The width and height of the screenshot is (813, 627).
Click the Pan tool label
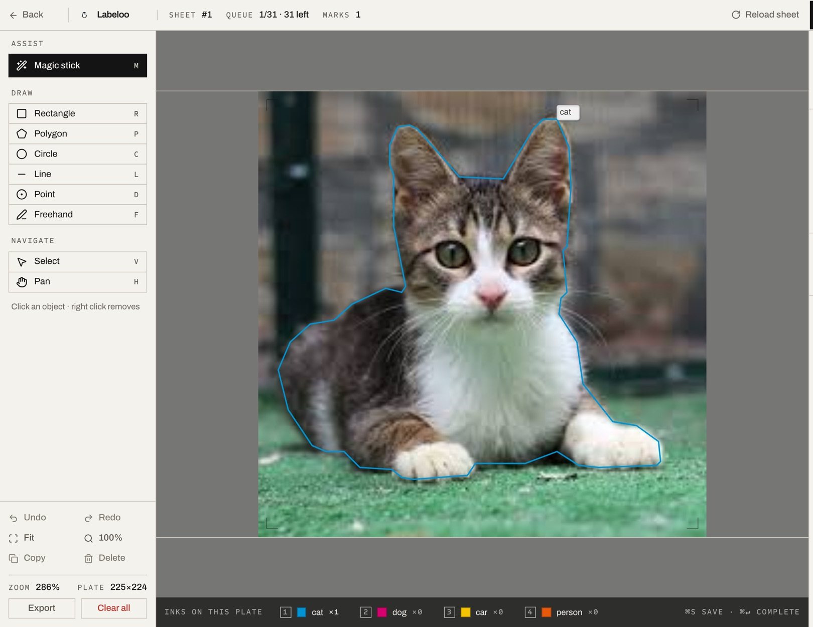click(42, 281)
